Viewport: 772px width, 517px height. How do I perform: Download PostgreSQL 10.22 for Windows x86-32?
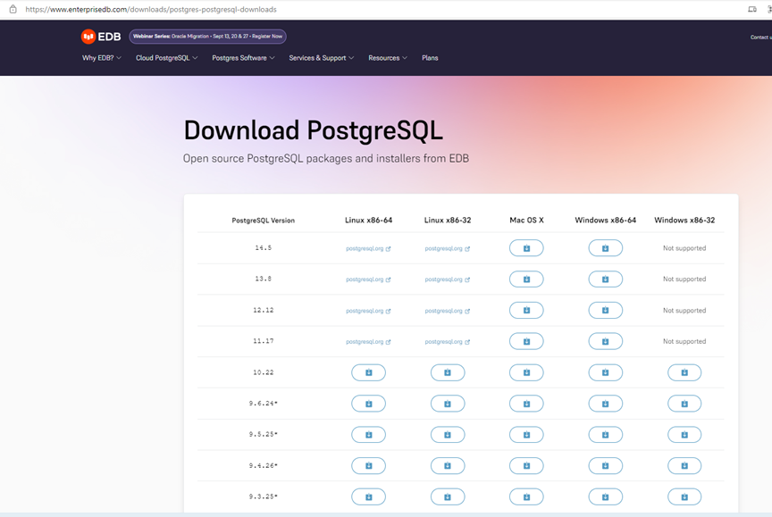pos(684,372)
